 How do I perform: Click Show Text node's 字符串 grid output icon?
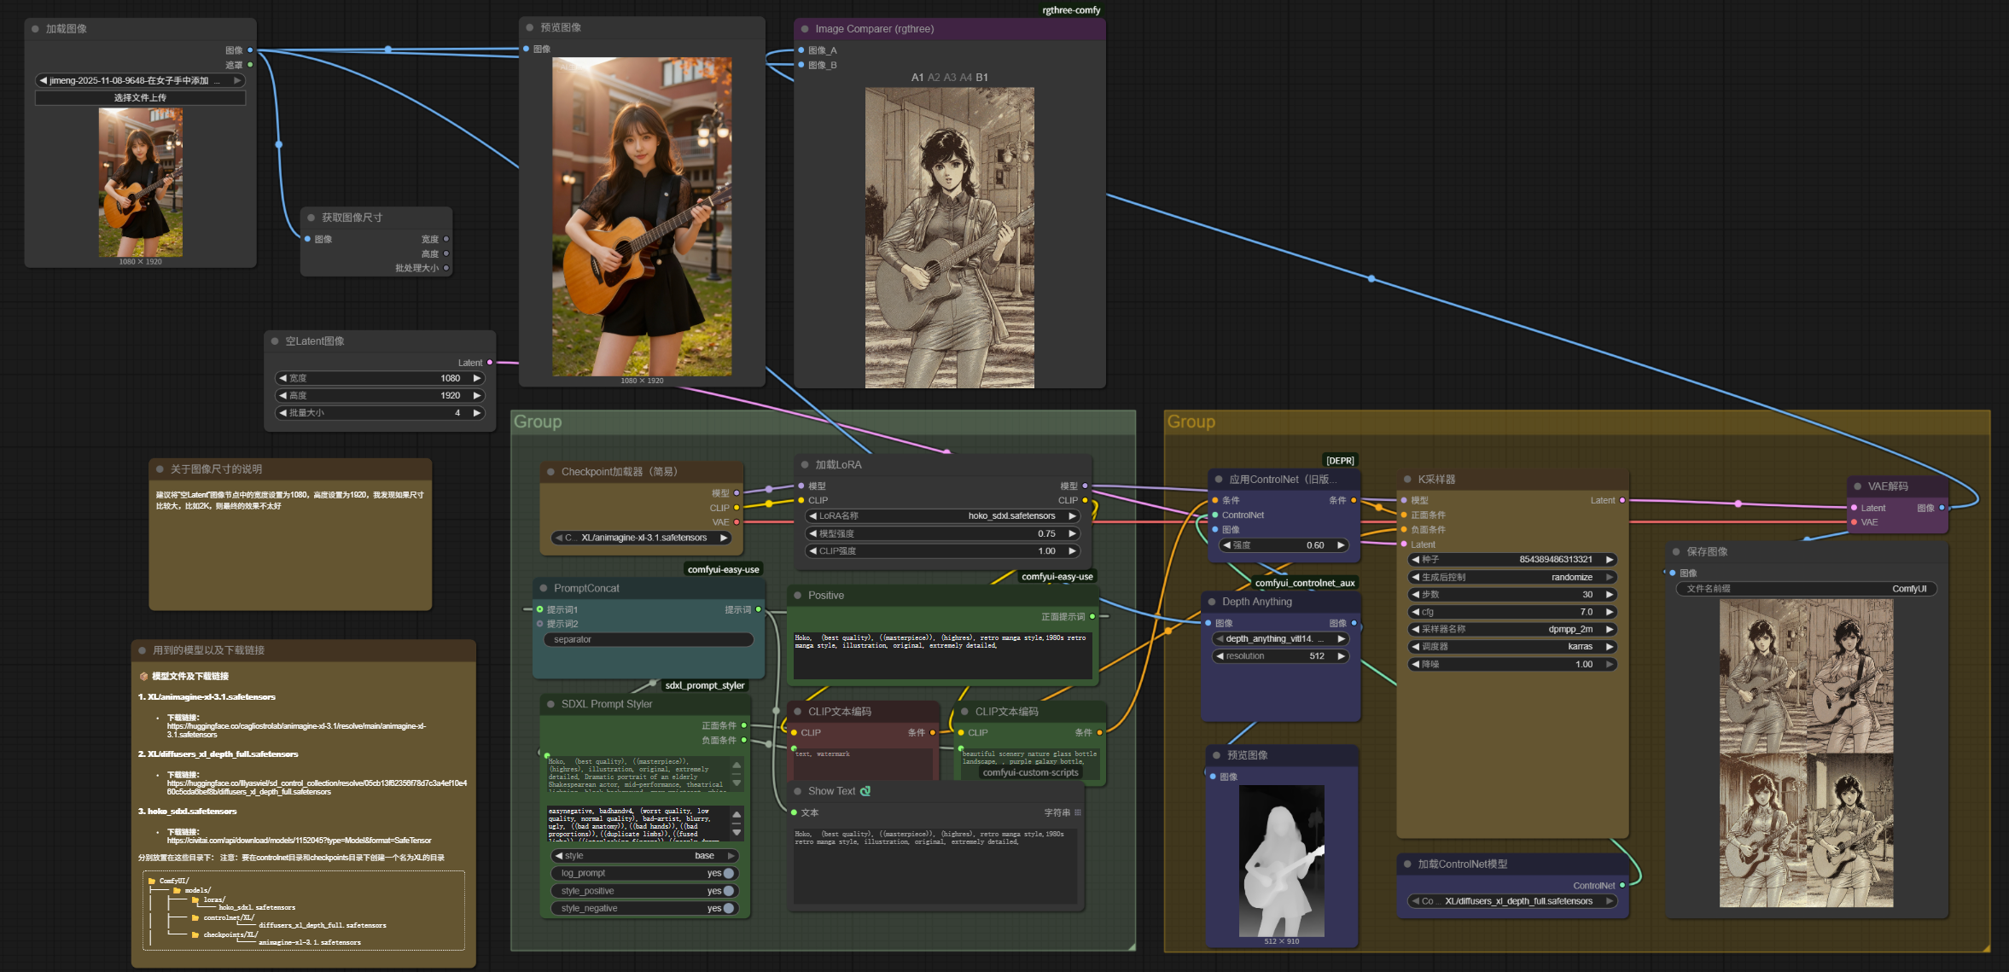pyautogui.click(x=1078, y=812)
